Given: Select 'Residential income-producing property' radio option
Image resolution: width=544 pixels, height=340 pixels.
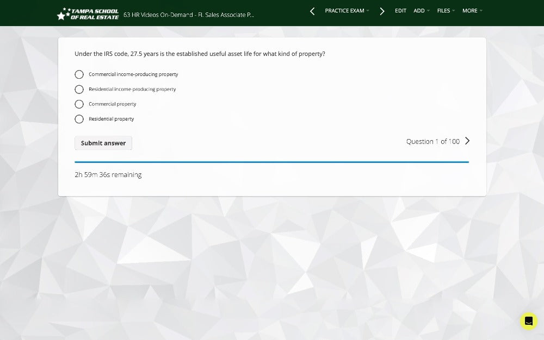Looking at the screenshot, I should coord(79,89).
